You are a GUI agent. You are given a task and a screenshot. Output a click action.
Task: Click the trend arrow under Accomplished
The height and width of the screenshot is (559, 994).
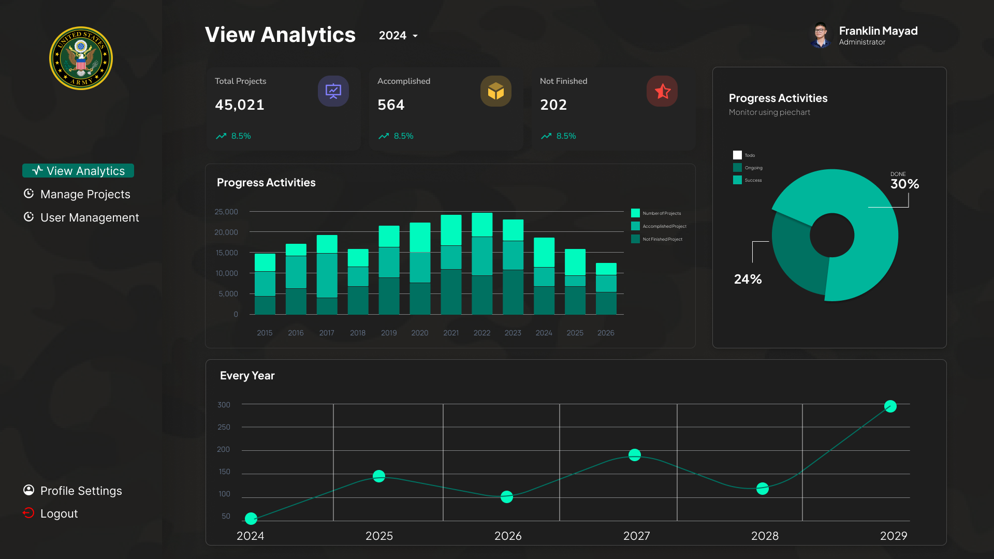click(x=384, y=136)
